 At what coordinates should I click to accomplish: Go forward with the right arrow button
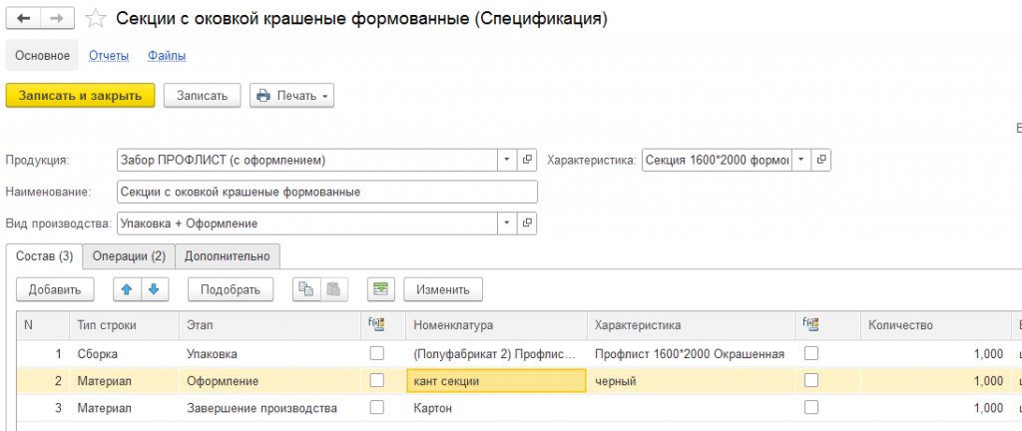(57, 19)
